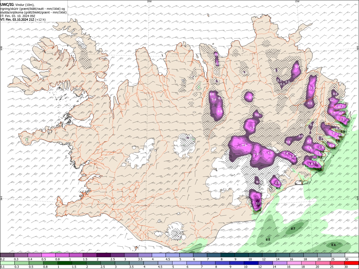Click the 'rigning/skúrir (grænt/blátt/rautt - mm/1klst) og' line
The height and width of the screenshot is (269, 359).
pyautogui.click(x=33, y=8)
